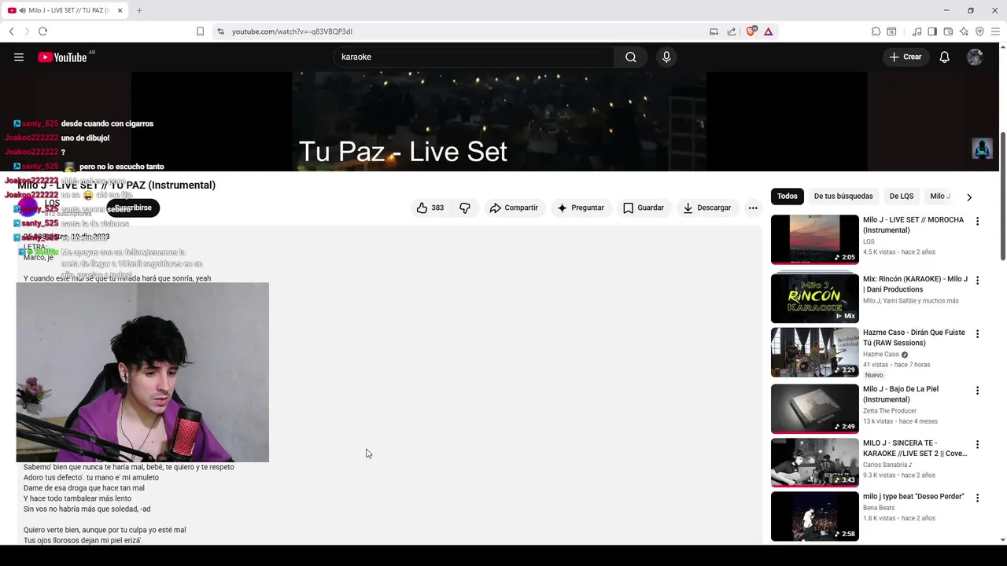Click the Preguntar button
The width and height of the screenshot is (1007, 566).
pos(581,208)
